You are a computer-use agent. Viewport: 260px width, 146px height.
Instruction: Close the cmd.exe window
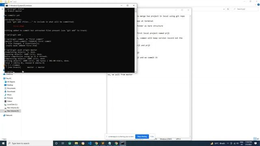(x=134, y=5)
